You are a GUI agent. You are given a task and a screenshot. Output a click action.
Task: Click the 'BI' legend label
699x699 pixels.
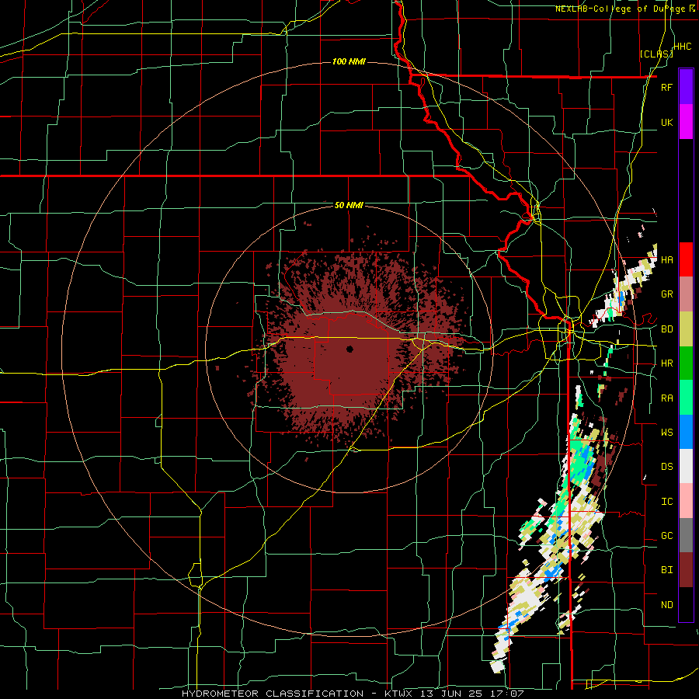click(x=666, y=570)
